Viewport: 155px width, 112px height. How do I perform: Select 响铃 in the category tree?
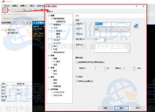[x=55, y=83]
